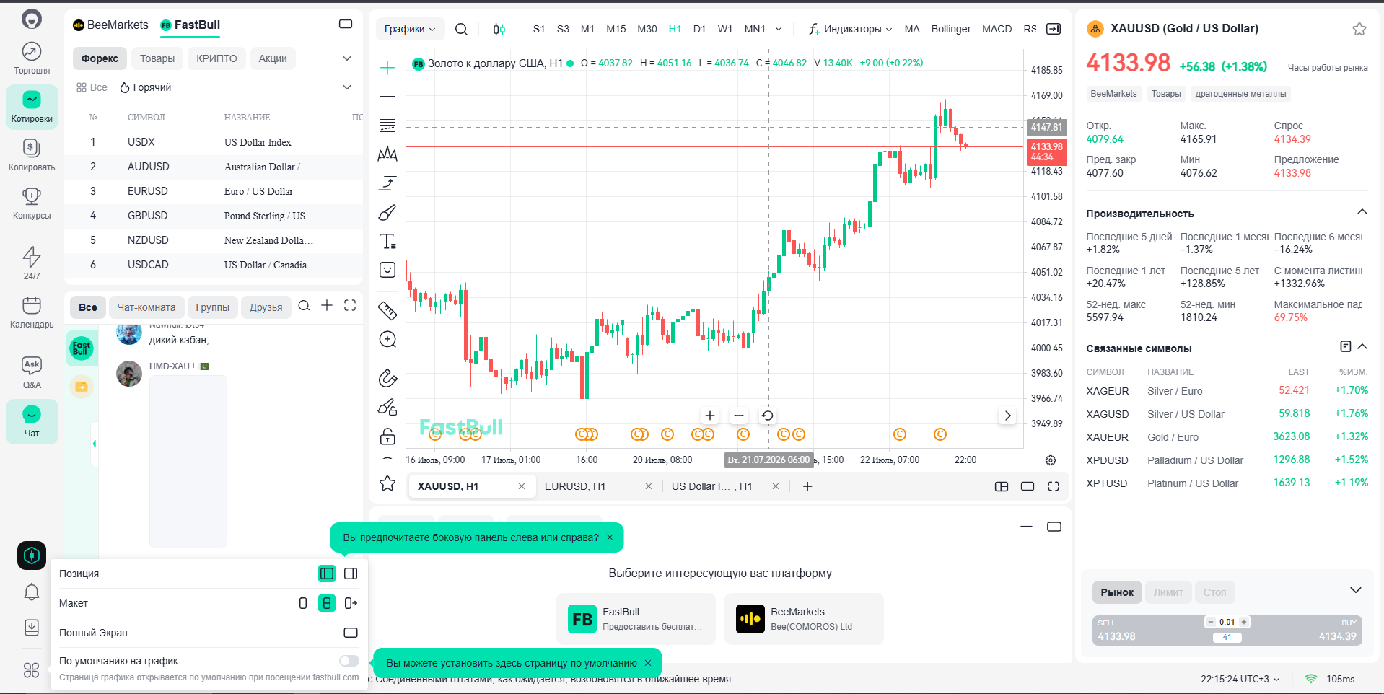Switch to the Товары market tab
This screenshot has width=1384, height=694.
(157, 58)
